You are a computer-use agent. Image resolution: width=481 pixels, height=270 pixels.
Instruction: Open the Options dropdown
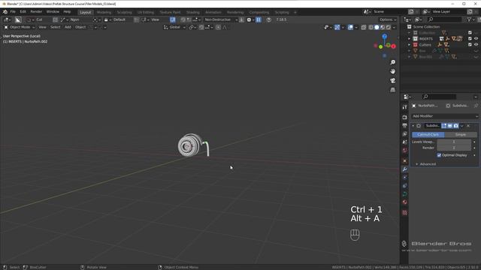click(x=388, y=19)
